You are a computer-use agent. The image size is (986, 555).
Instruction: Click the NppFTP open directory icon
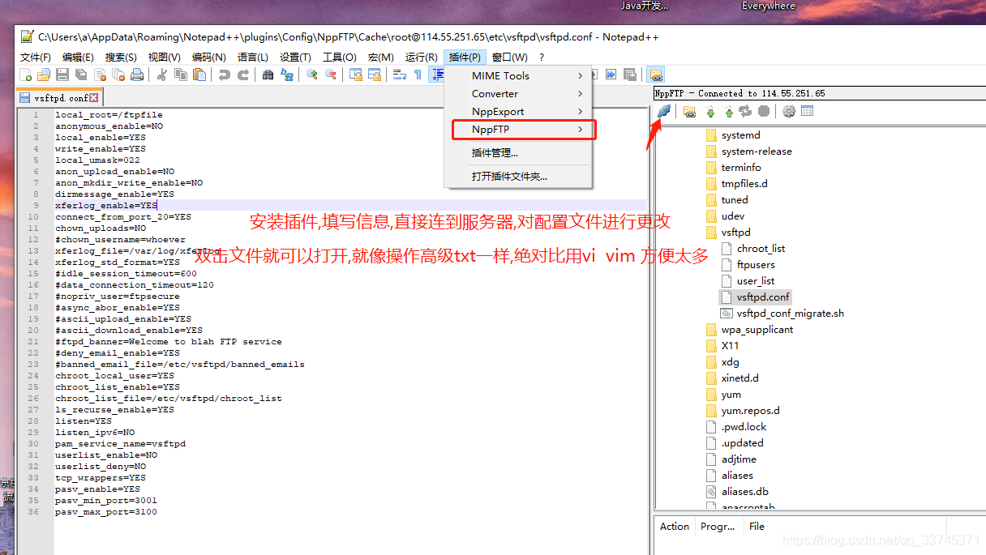point(689,112)
